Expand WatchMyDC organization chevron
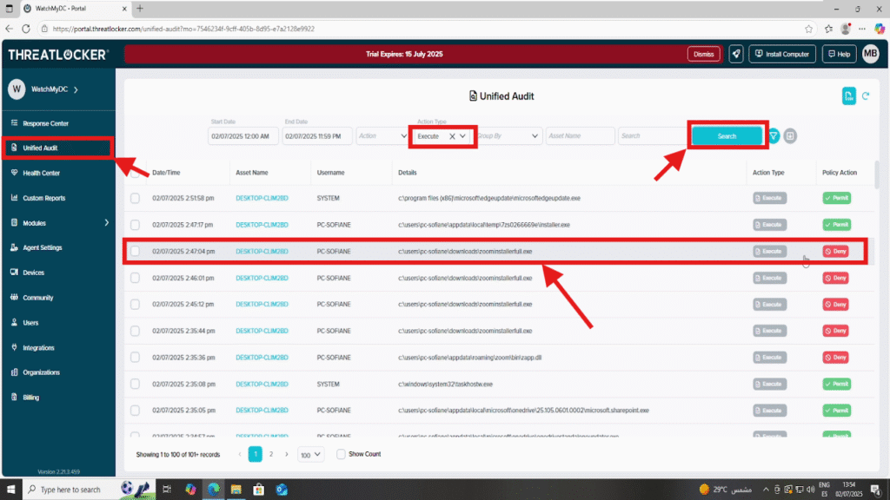The image size is (890, 500). pos(76,89)
